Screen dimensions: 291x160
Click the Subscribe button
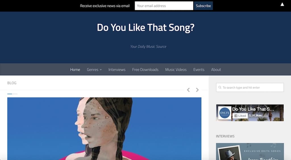pyautogui.click(x=203, y=6)
